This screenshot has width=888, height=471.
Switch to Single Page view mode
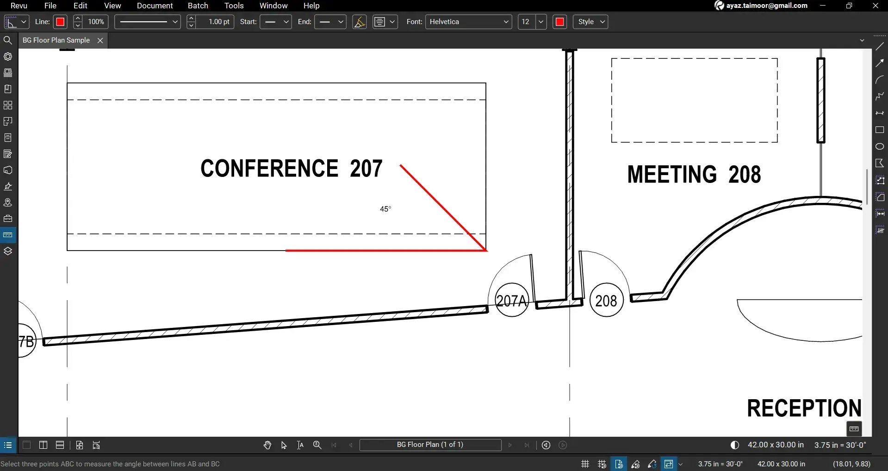[27, 445]
